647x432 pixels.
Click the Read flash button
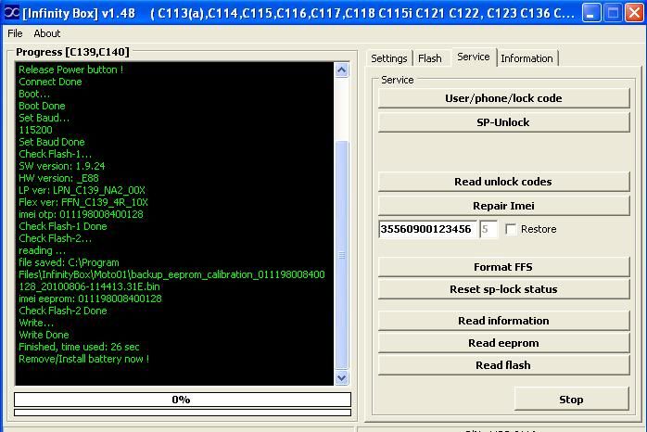[504, 365]
